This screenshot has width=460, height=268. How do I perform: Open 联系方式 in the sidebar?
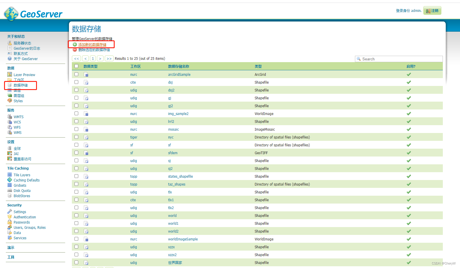click(21, 53)
